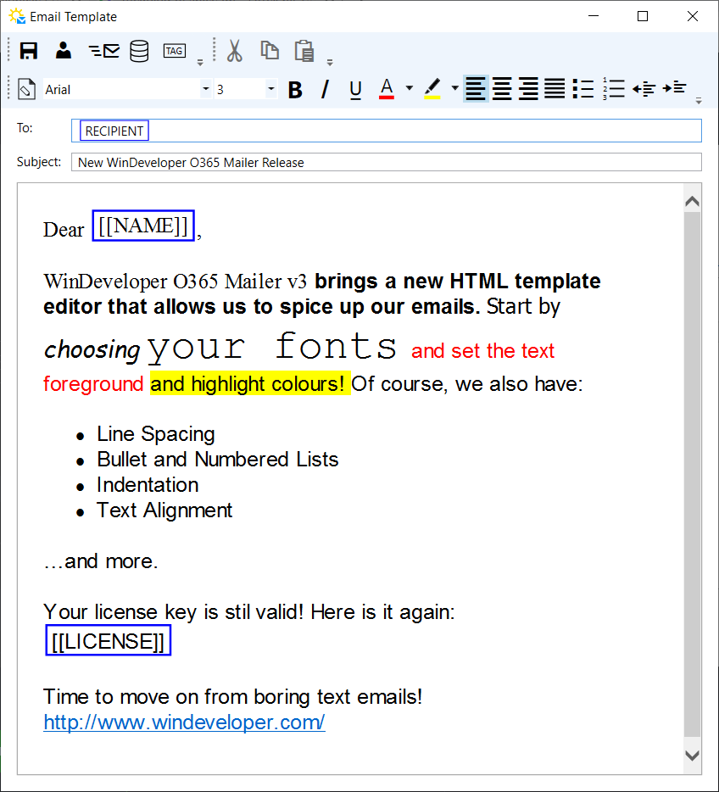
Task: Copy selection with the copy icon
Action: pyautogui.click(x=270, y=51)
